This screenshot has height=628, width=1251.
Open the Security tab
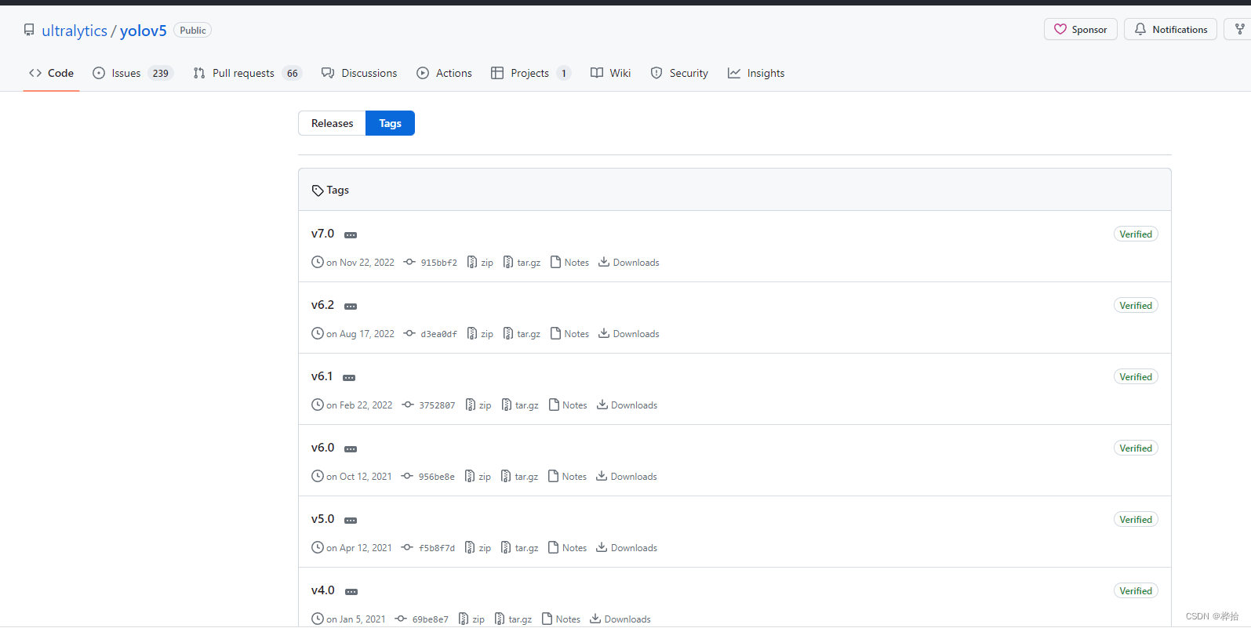pyautogui.click(x=679, y=73)
